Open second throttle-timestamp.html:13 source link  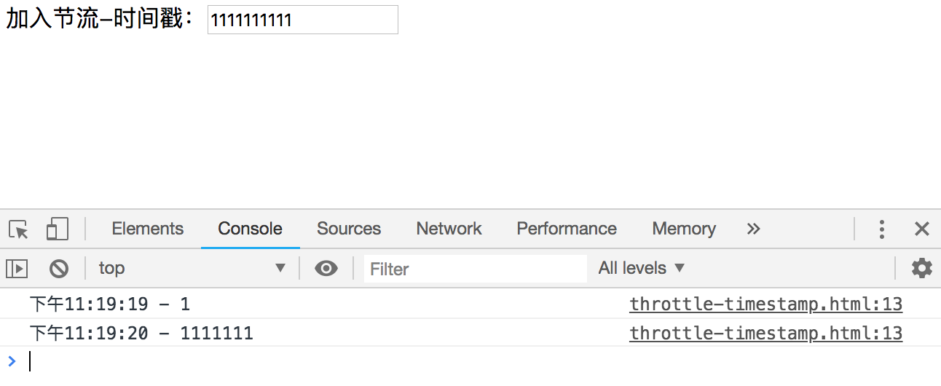pos(766,334)
